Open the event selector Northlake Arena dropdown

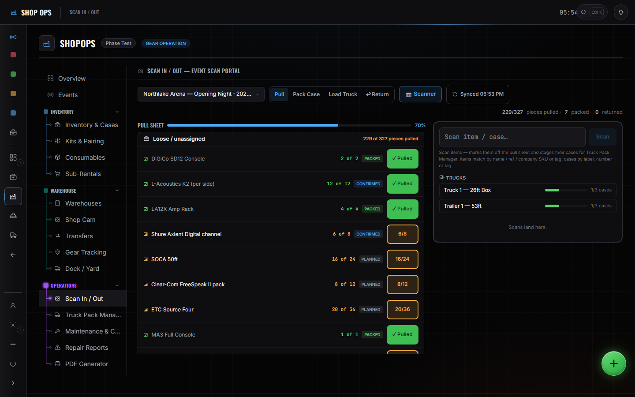pos(201,94)
